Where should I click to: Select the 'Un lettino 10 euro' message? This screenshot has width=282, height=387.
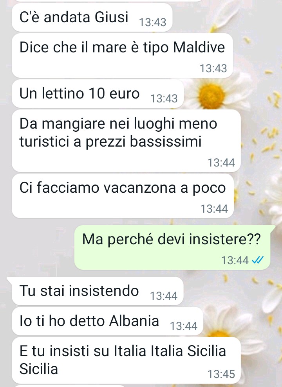(x=98, y=93)
